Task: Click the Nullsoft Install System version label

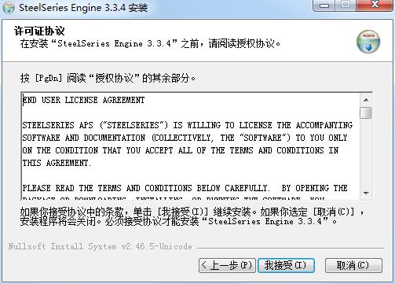Action: (101, 246)
